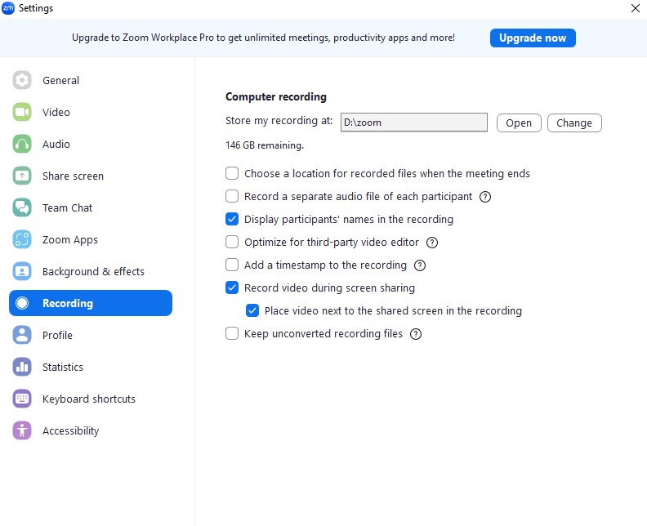
Task: Select the Audio headphones icon
Action: [x=22, y=144]
